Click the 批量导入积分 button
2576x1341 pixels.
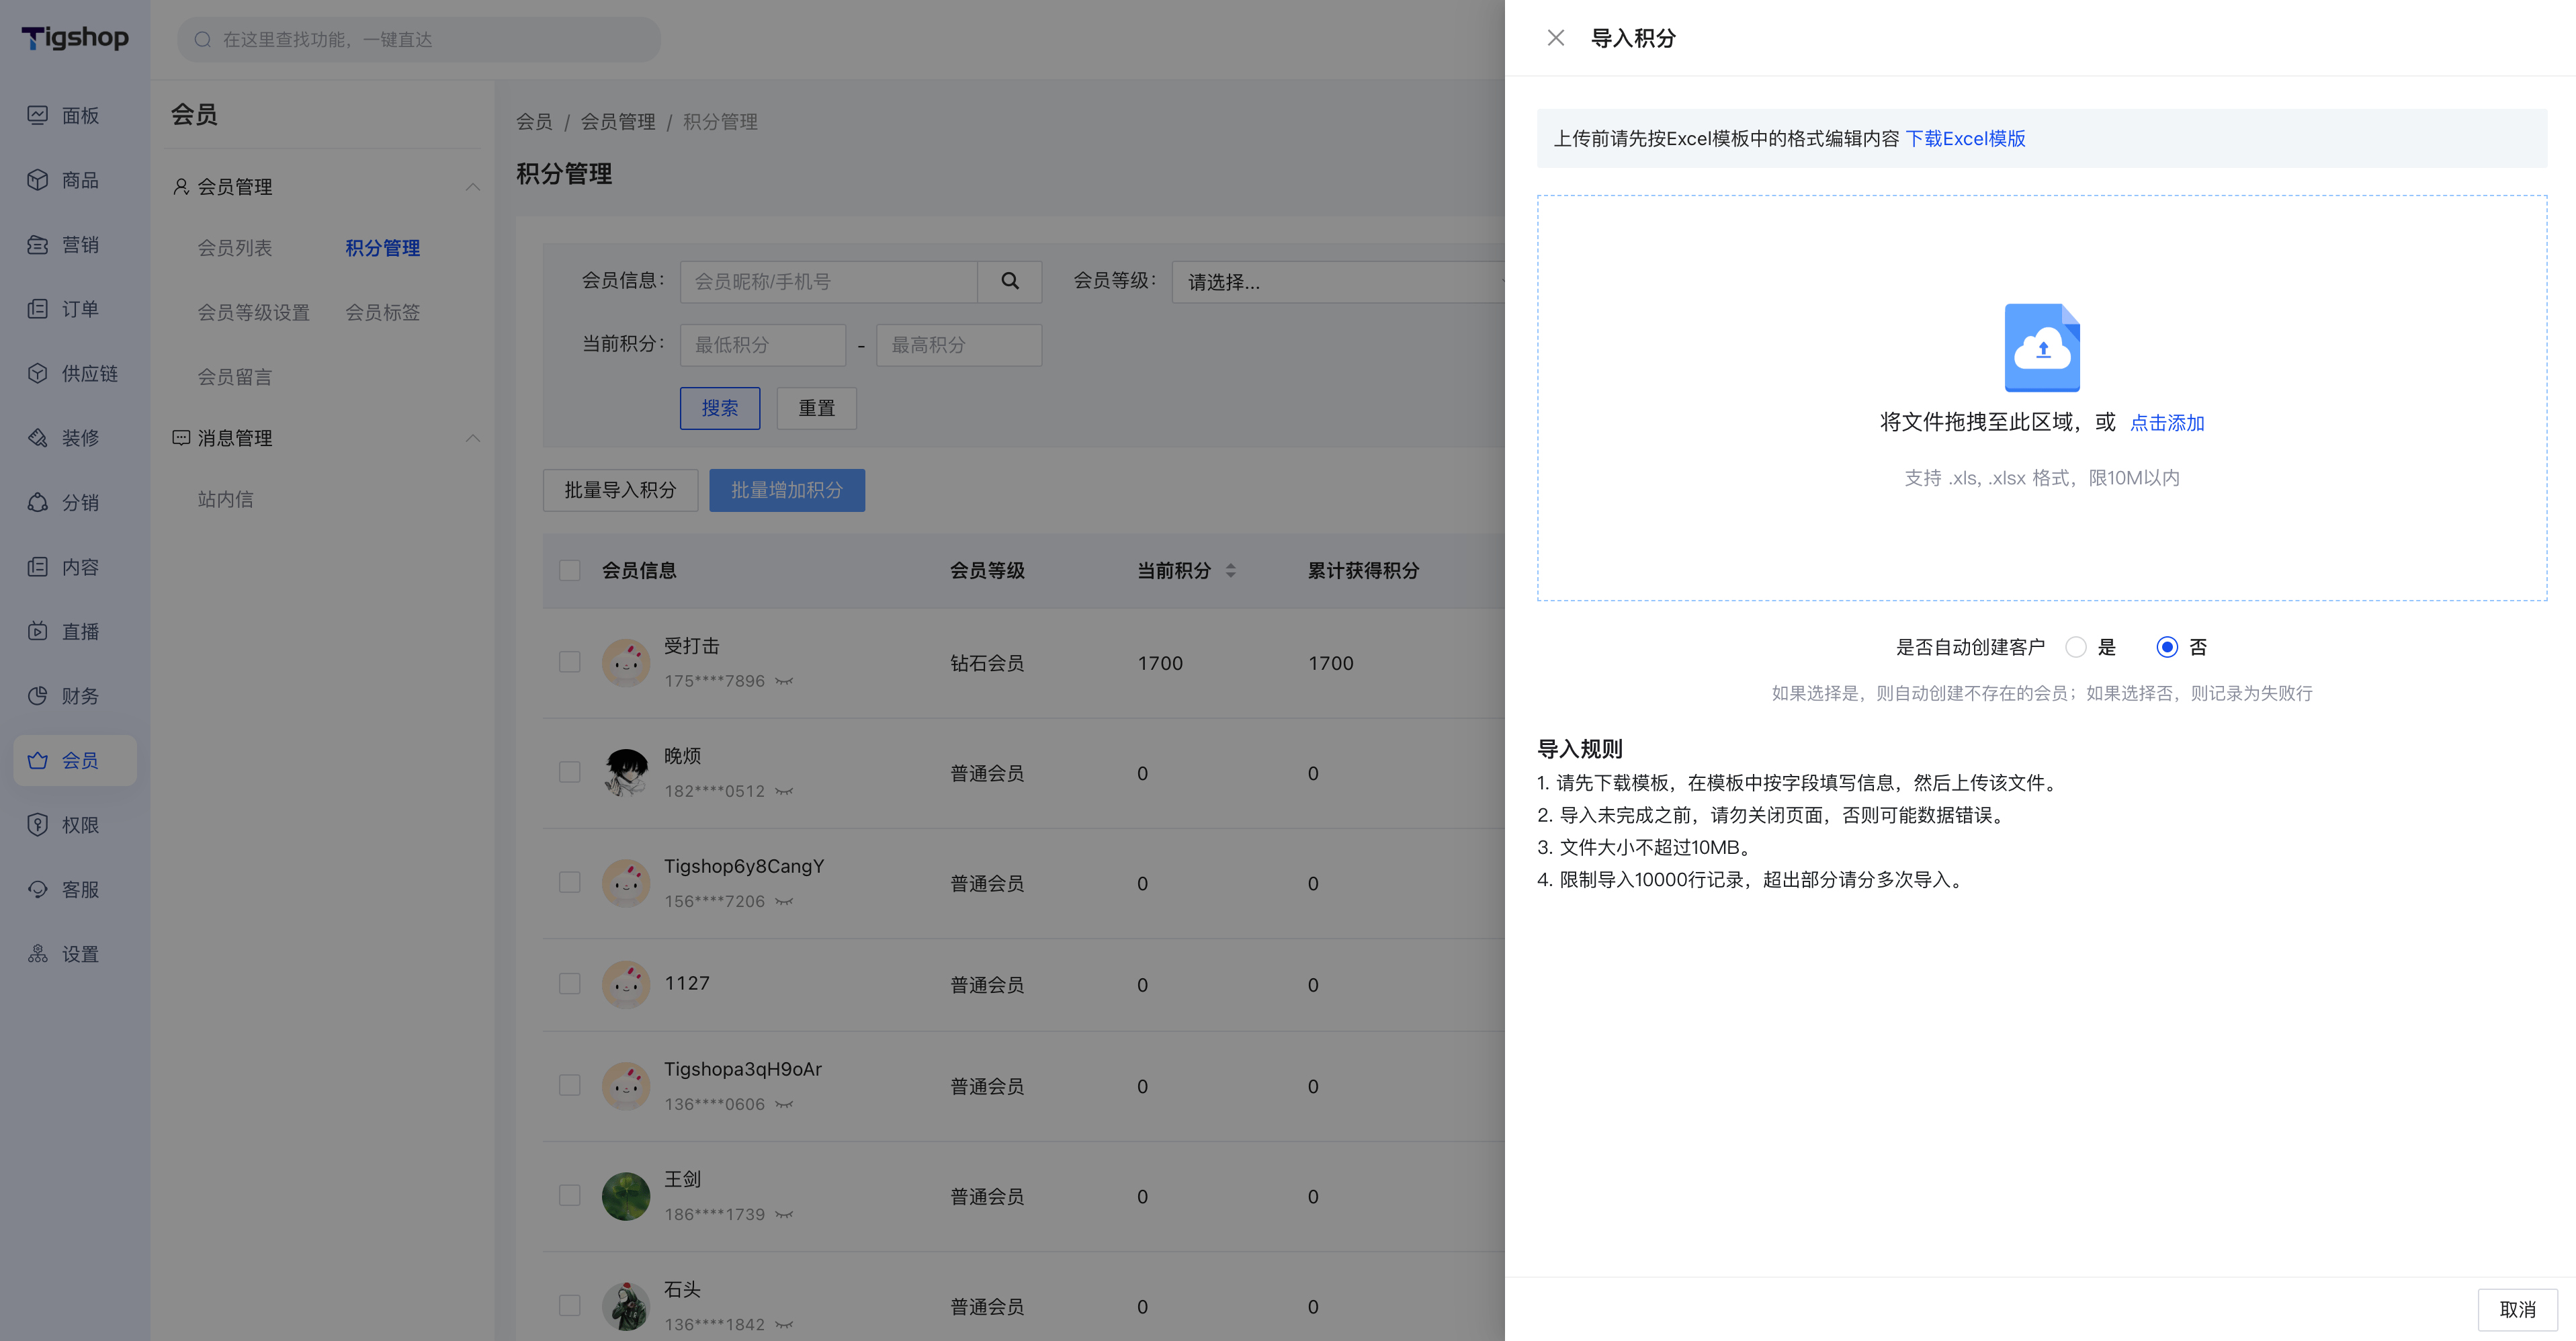(x=620, y=490)
